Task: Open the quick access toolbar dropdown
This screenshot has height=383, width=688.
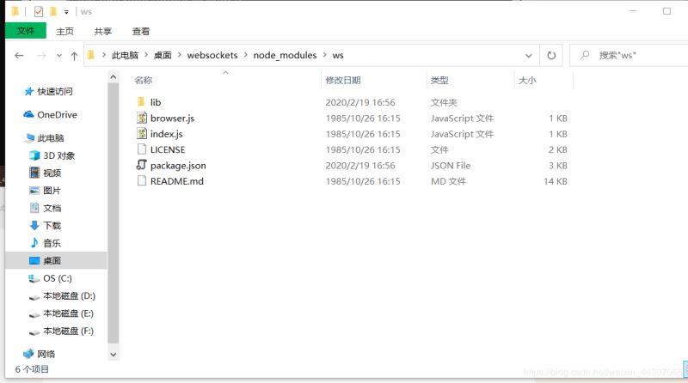Action: coord(66,12)
